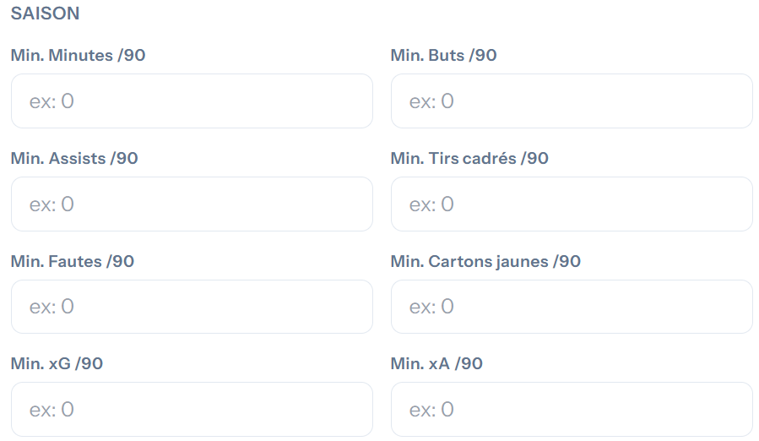Focus the Min. xG /90 input field
The height and width of the screenshot is (441, 759).
point(192,410)
